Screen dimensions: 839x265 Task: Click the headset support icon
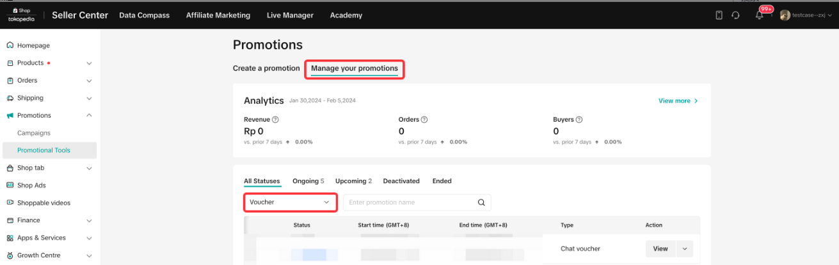coord(735,15)
